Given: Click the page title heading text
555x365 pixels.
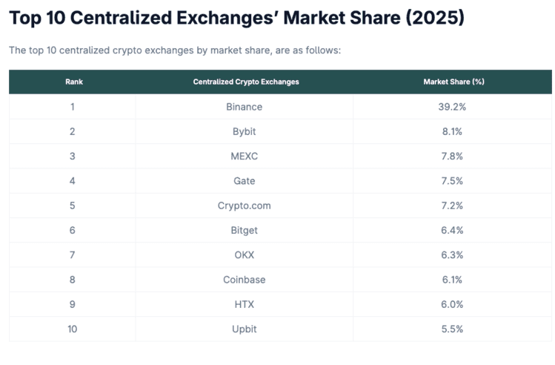Looking at the screenshot, I should pos(236,18).
